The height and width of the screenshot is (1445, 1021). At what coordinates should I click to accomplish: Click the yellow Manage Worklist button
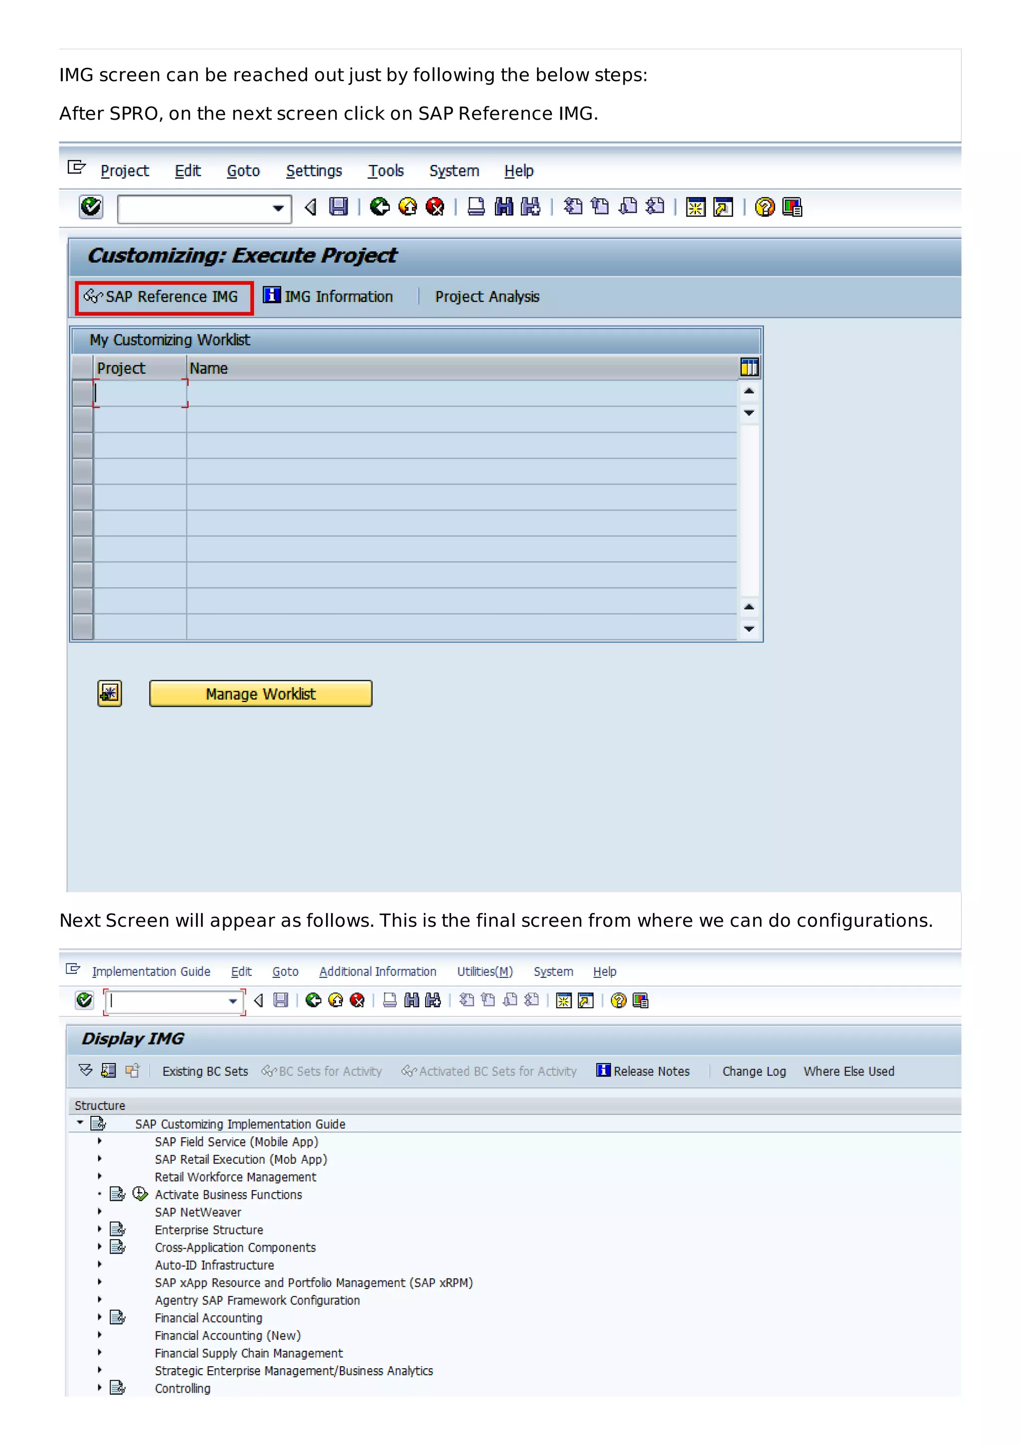click(x=260, y=694)
